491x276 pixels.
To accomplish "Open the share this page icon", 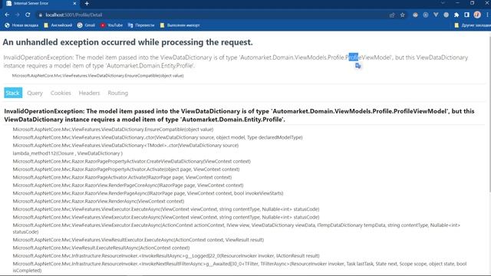I will (392, 15).
